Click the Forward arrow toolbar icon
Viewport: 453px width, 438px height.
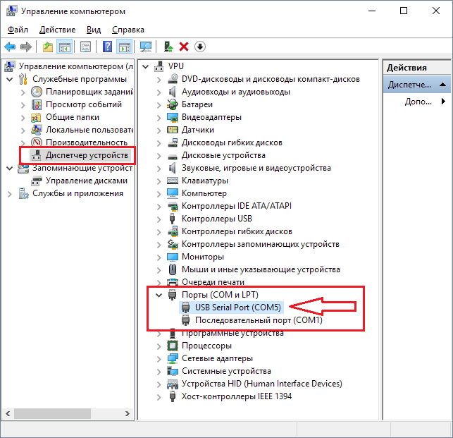click(x=26, y=47)
